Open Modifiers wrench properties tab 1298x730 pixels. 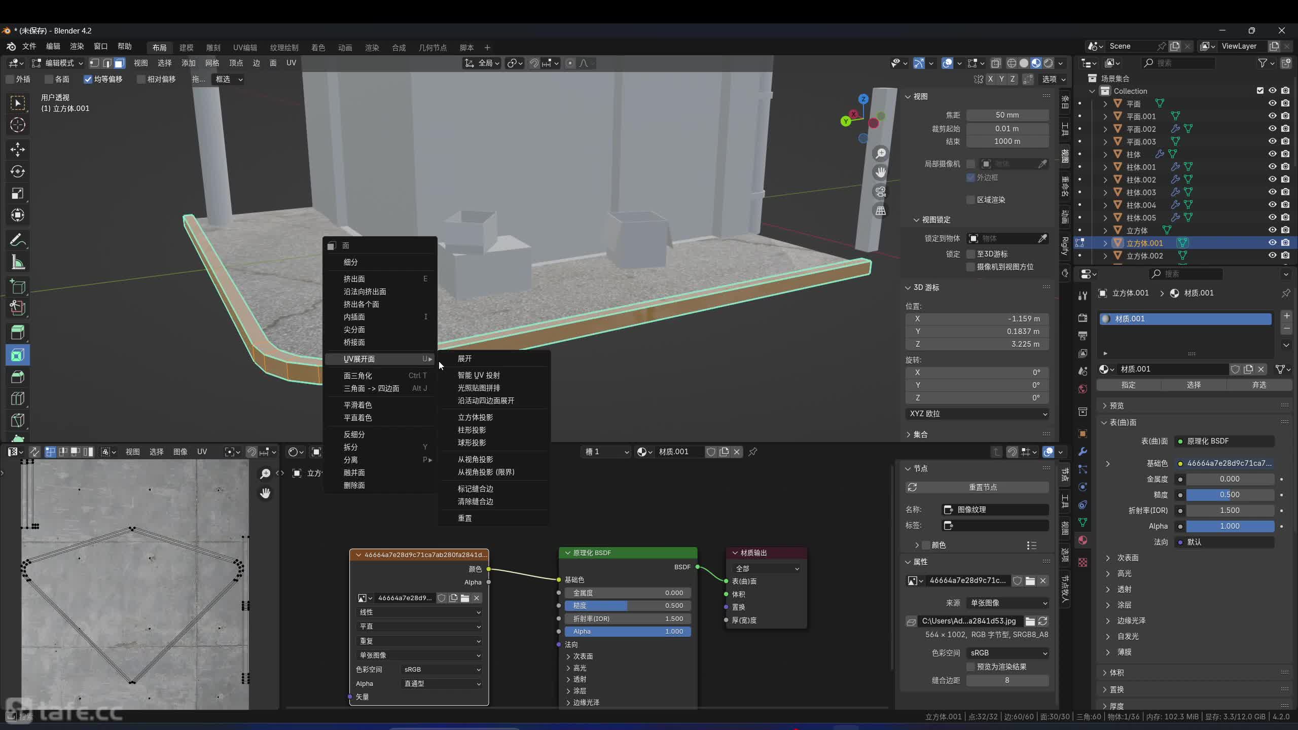[1083, 452]
